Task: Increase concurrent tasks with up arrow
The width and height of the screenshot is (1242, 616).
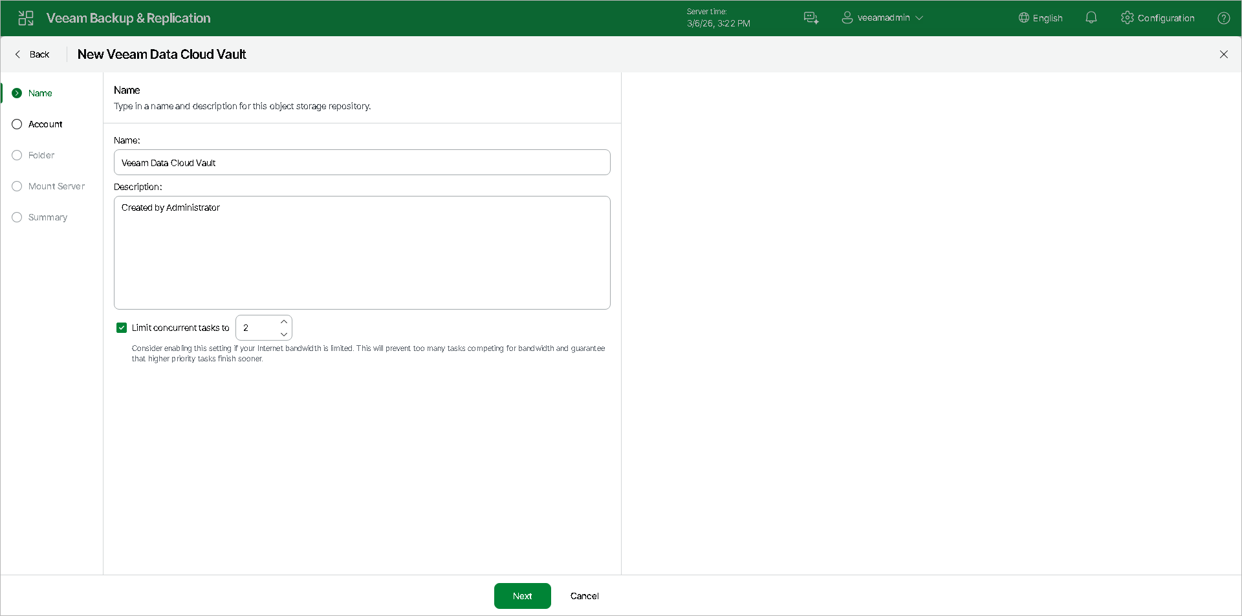Action: pos(283,322)
